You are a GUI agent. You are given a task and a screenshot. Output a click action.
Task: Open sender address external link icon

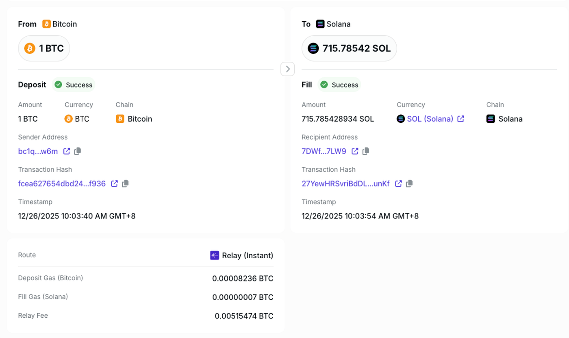[x=67, y=151]
